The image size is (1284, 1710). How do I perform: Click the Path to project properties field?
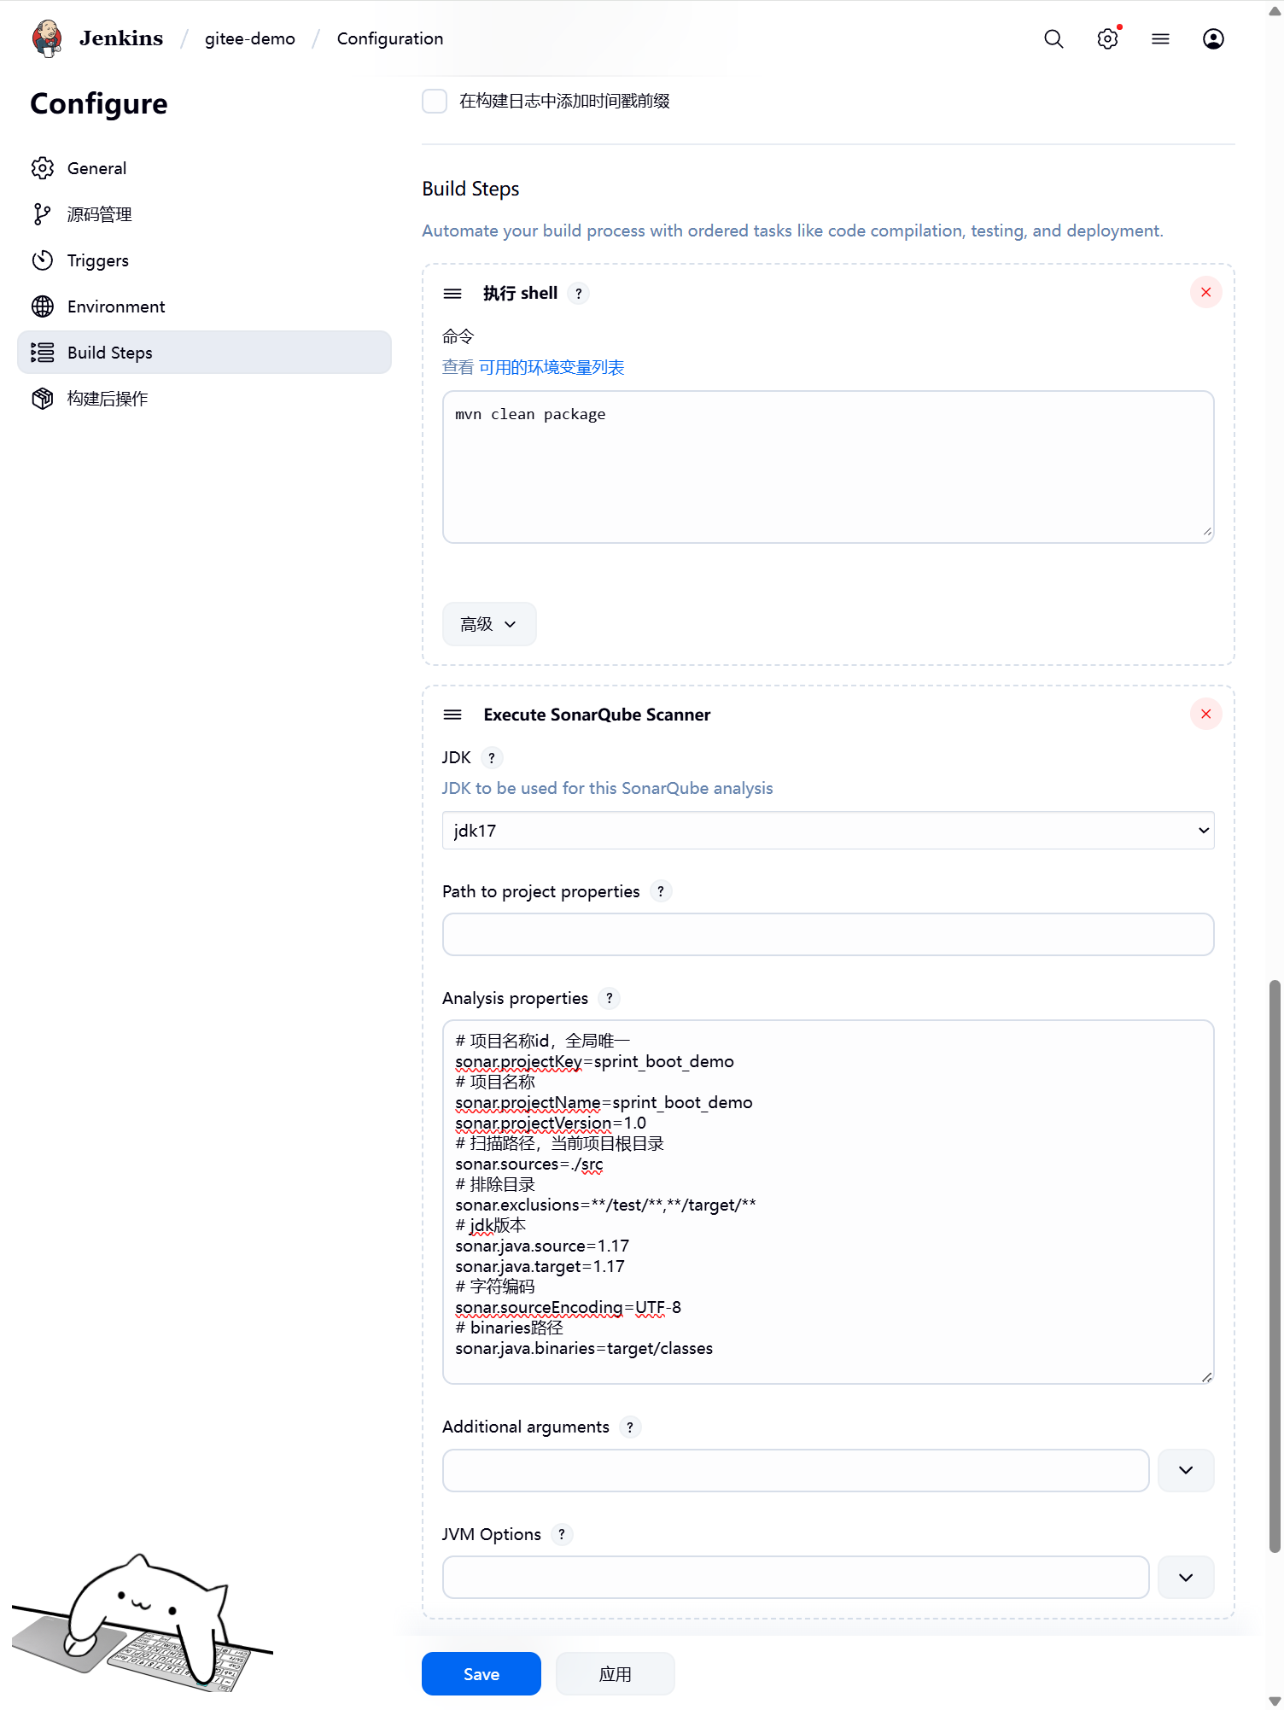(828, 935)
